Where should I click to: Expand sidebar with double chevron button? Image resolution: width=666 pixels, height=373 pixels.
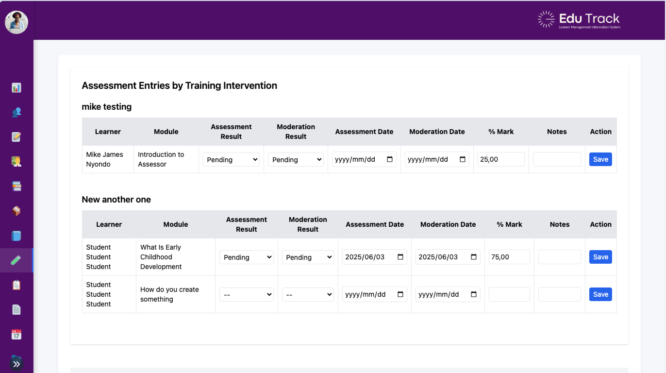click(17, 364)
